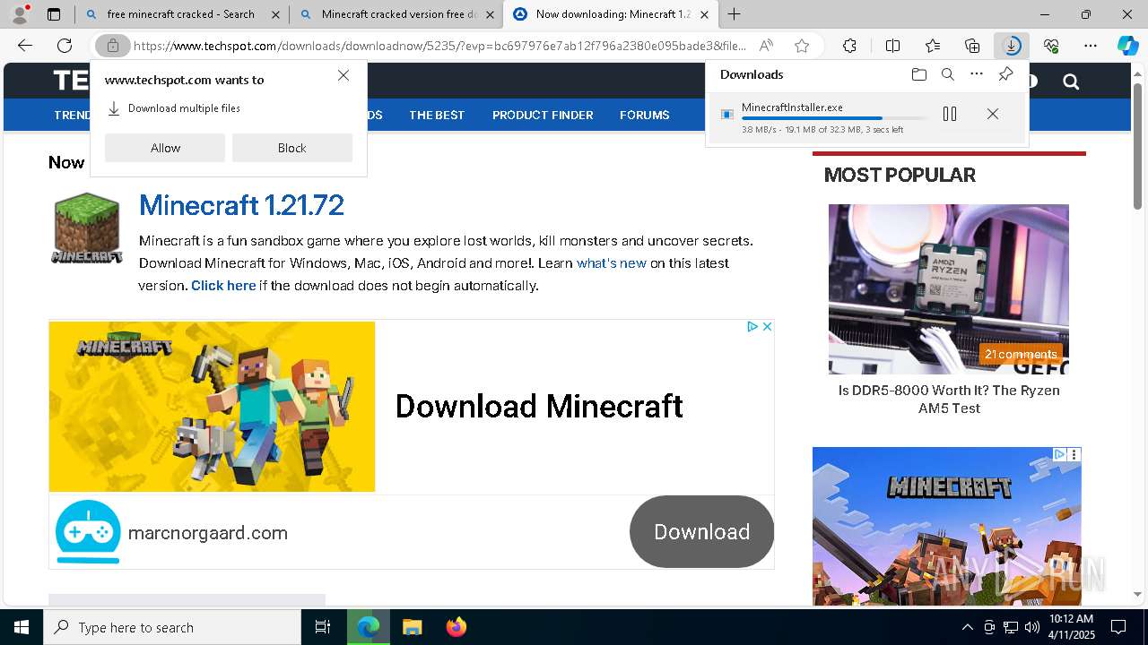
Task: Use the Click here download link
Action: tap(223, 286)
